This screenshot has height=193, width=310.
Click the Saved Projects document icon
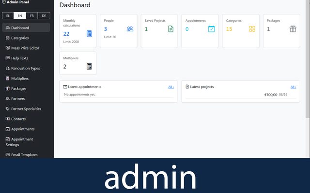(x=170, y=29)
